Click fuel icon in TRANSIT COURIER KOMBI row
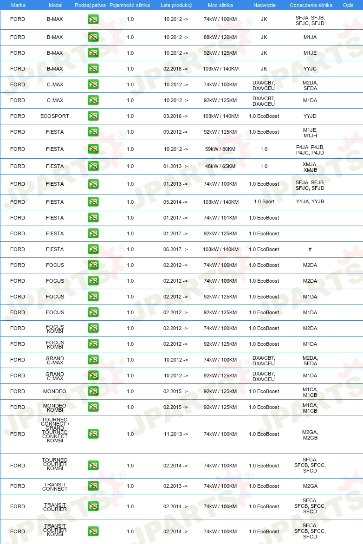Image resolution: width=363 pixels, height=544 pixels. (x=93, y=531)
